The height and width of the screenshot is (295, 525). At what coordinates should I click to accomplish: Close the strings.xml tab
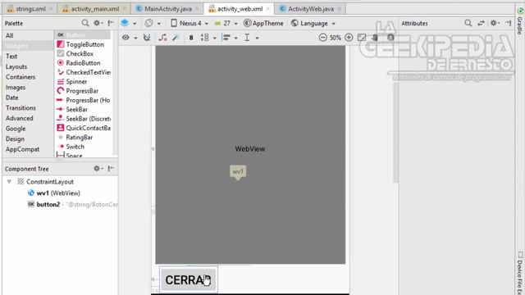point(51,9)
